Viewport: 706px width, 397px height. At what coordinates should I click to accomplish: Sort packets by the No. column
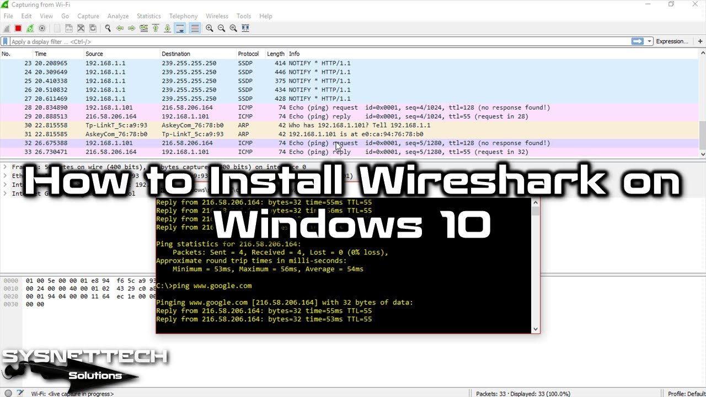[17, 53]
